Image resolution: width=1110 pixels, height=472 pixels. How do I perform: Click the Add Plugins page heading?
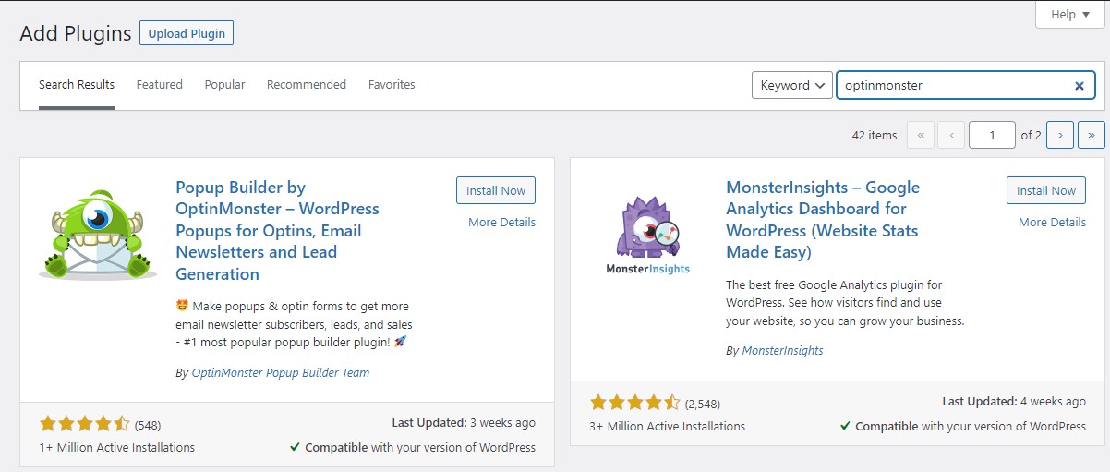tap(76, 34)
